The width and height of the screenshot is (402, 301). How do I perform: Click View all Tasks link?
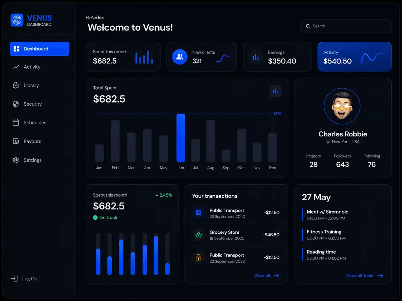point(365,276)
